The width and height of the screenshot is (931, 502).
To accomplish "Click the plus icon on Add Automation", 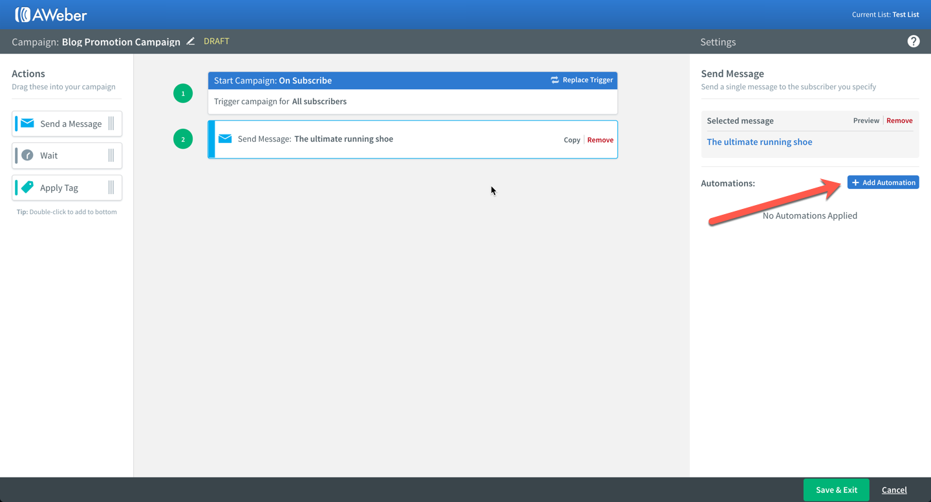I will [855, 182].
